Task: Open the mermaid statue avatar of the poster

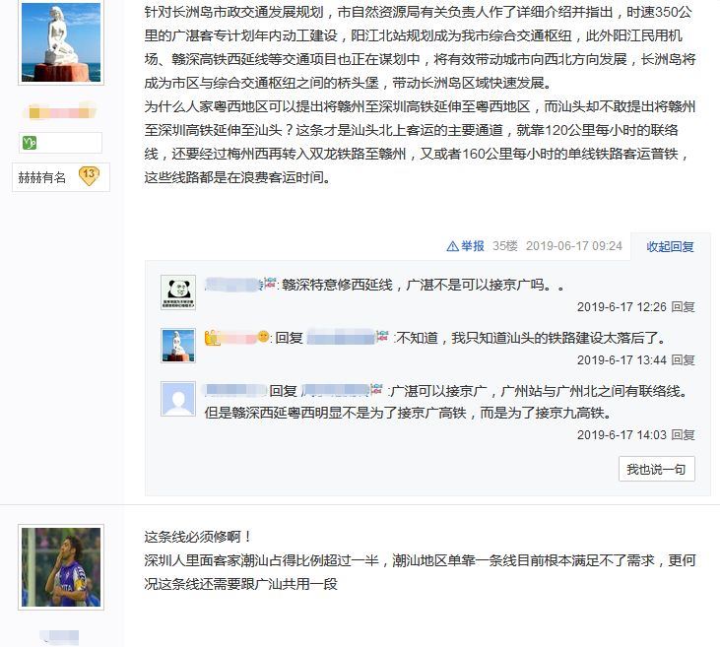Action: coord(61,42)
